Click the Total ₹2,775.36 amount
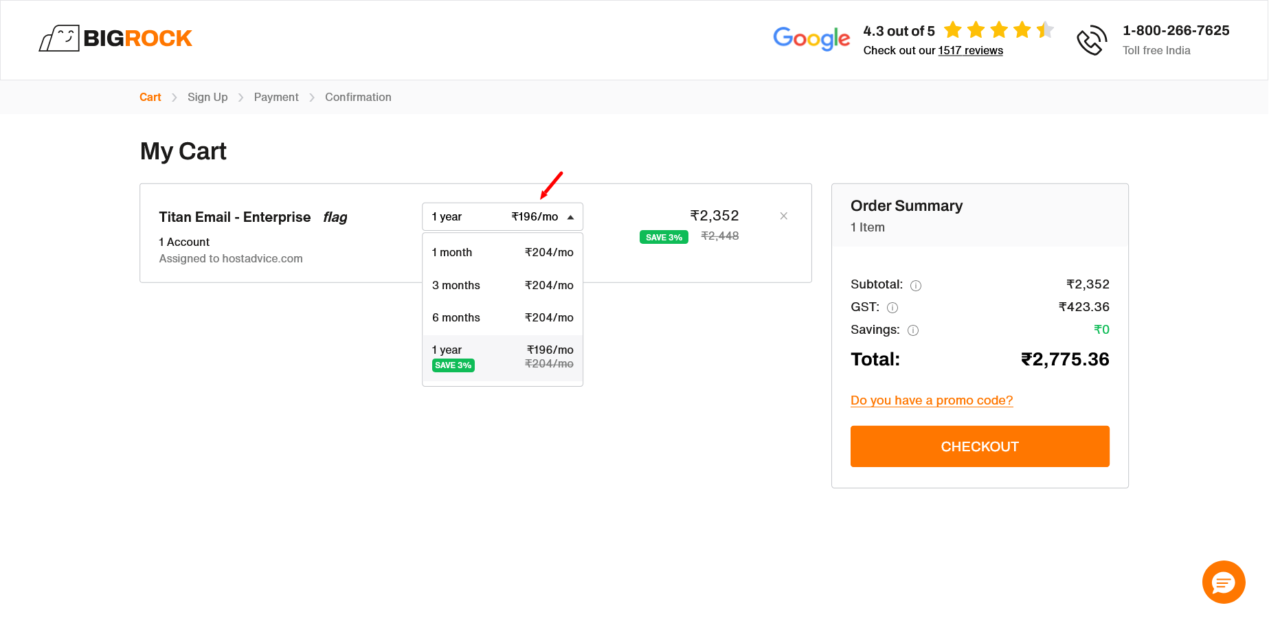 point(1065,359)
